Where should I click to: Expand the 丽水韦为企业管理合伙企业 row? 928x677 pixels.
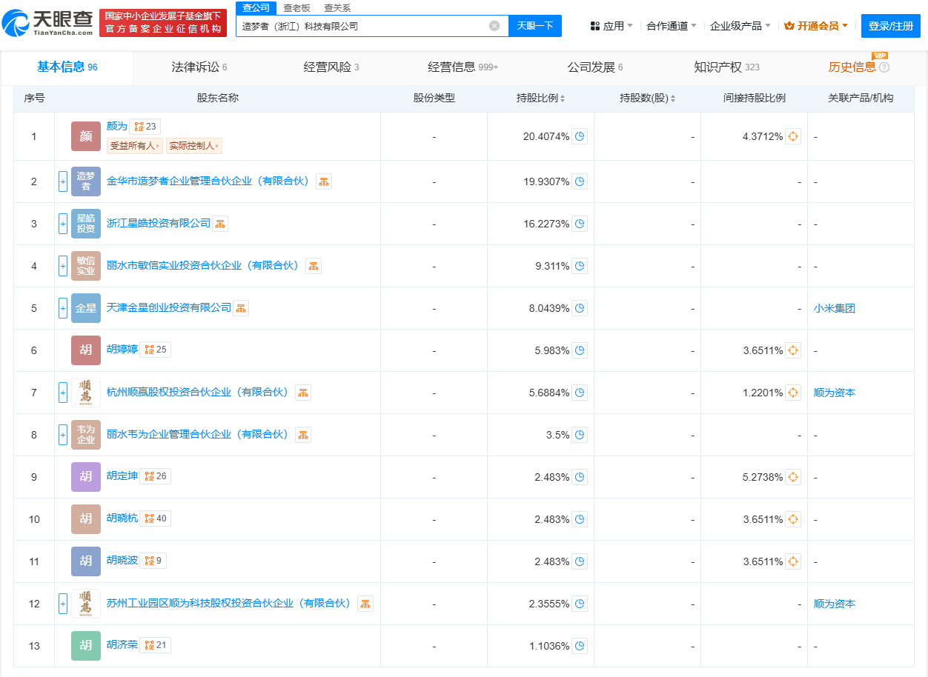click(x=63, y=435)
